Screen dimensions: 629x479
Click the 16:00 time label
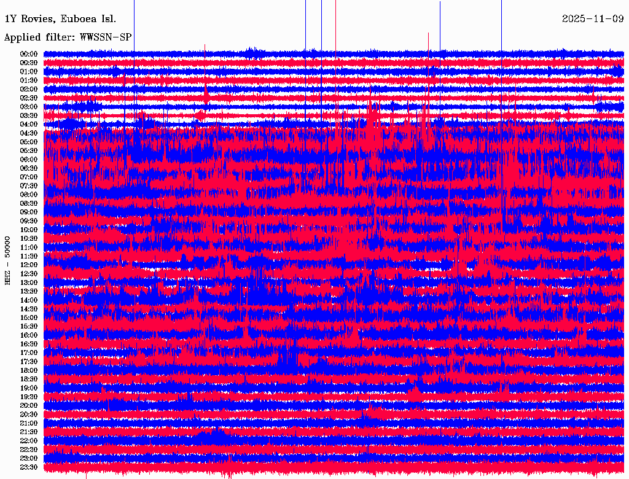point(28,335)
